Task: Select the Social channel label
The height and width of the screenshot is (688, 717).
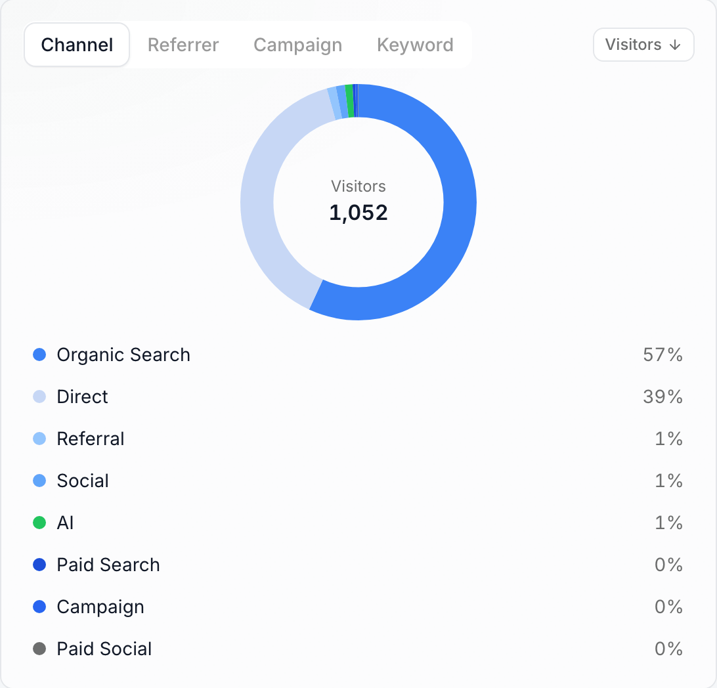Action: coord(83,481)
